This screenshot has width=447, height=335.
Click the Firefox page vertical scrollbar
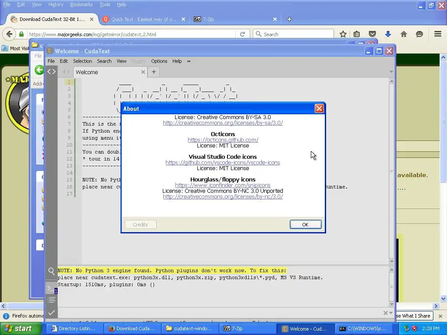(443, 178)
